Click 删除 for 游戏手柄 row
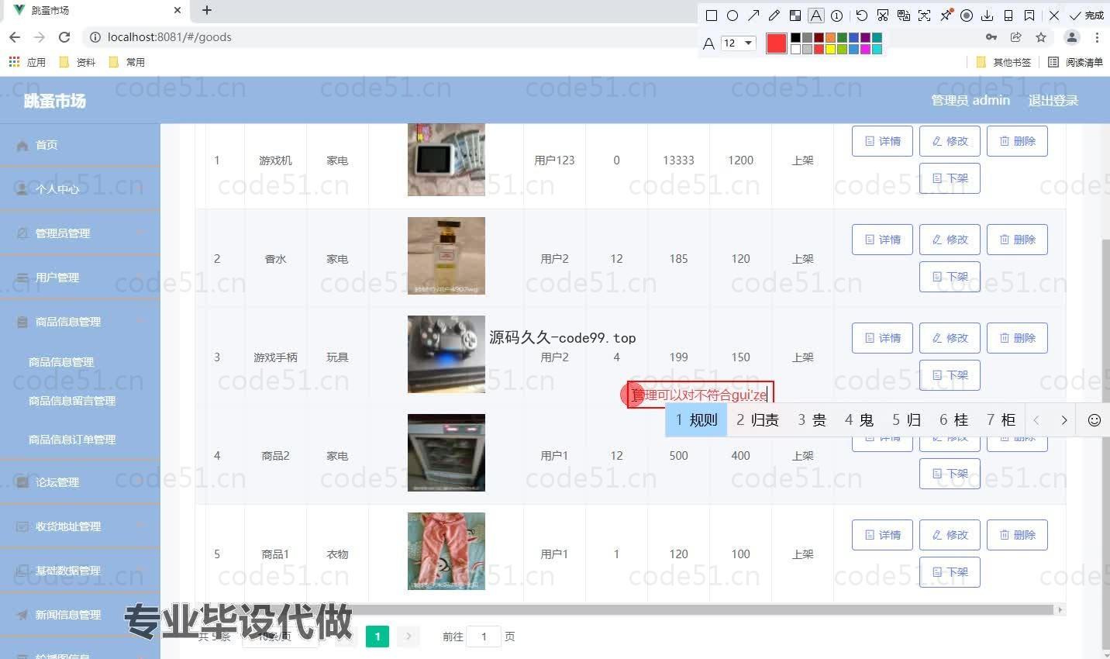 (x=1017, y=338)
